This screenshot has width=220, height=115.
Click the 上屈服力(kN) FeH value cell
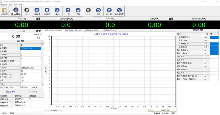pos(214,41)
